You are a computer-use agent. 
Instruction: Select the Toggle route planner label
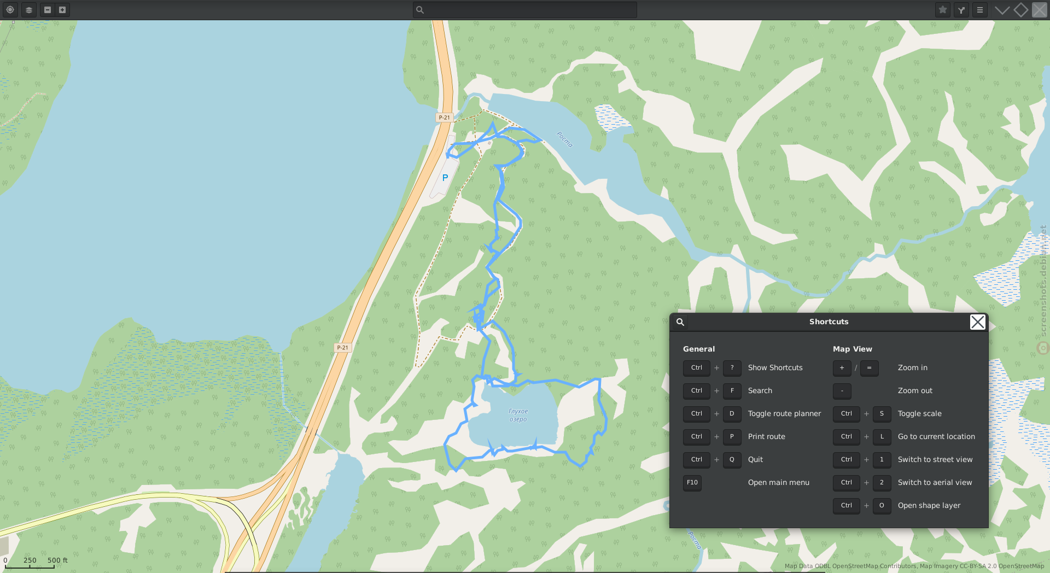[x=785, y=414]
